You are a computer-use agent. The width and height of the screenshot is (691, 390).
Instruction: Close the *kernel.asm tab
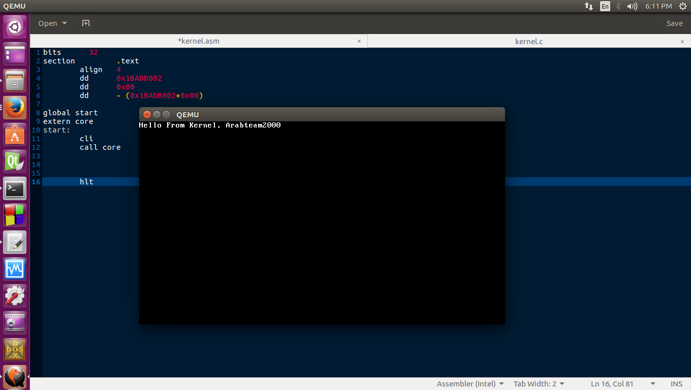[x=359, y=41]
